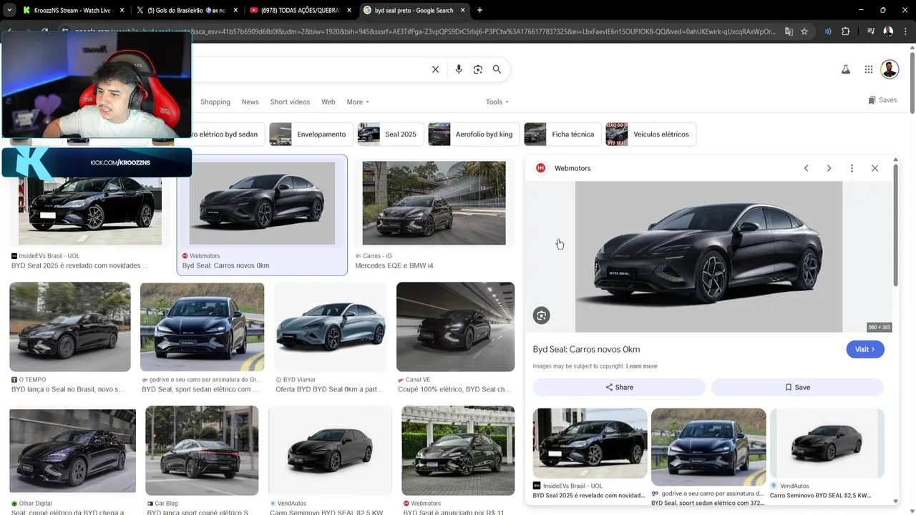Viewport: 916px width, 515px height.
Task: Save the previewed image
Action: (797, 387)
